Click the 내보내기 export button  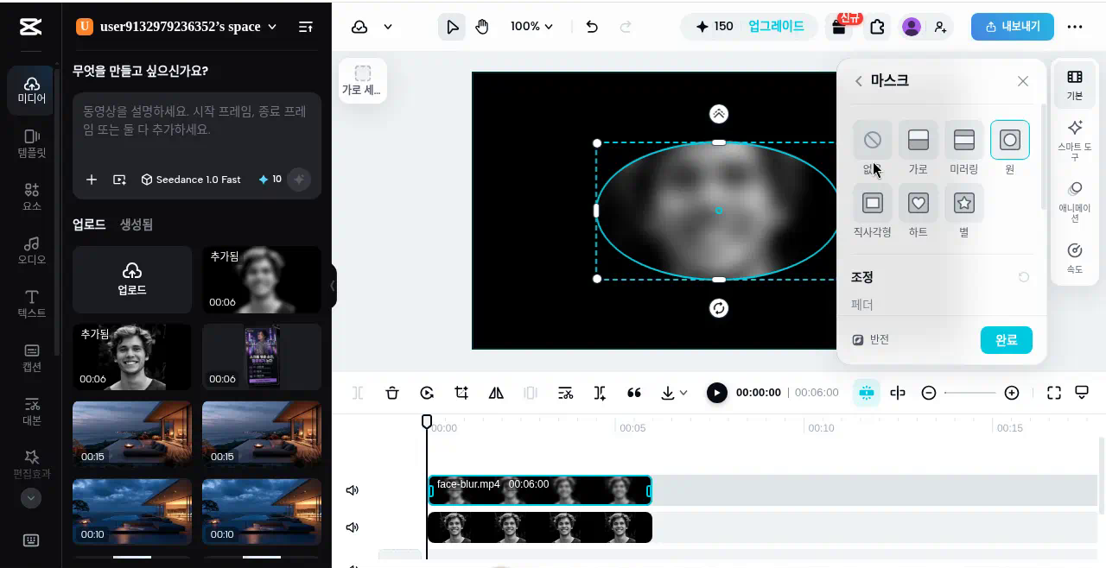1013,27
